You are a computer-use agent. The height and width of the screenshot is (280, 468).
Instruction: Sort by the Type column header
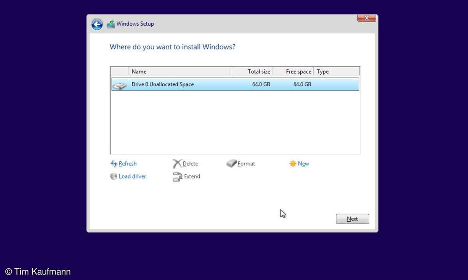pos(336,72)
